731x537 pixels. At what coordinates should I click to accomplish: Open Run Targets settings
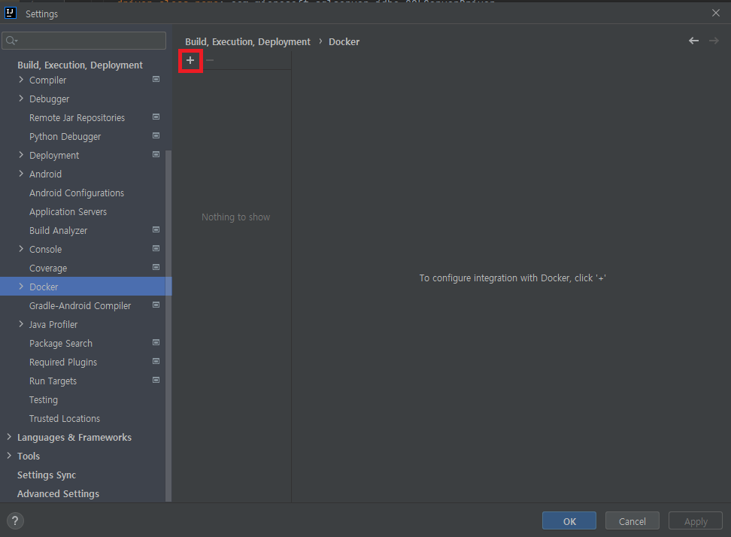53,381
